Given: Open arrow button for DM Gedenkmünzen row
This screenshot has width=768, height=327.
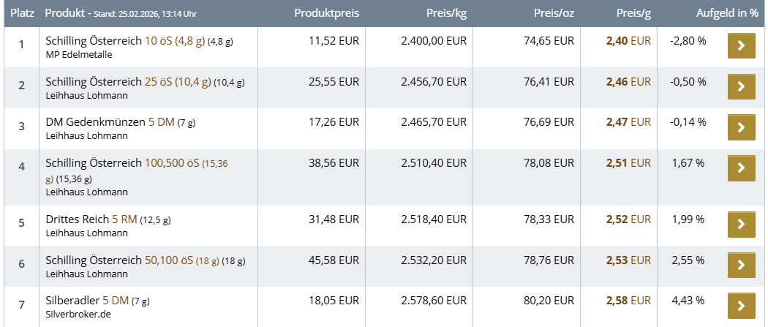Looking at the screenshot, I should click(741, 127).
